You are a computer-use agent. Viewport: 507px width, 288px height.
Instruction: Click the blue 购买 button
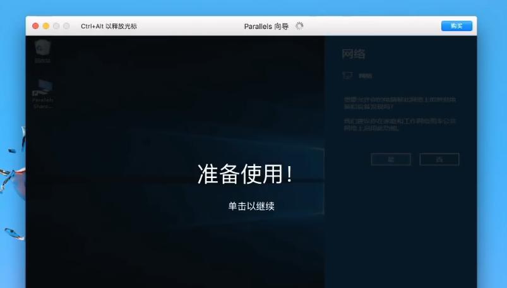(x=456, y=26)
